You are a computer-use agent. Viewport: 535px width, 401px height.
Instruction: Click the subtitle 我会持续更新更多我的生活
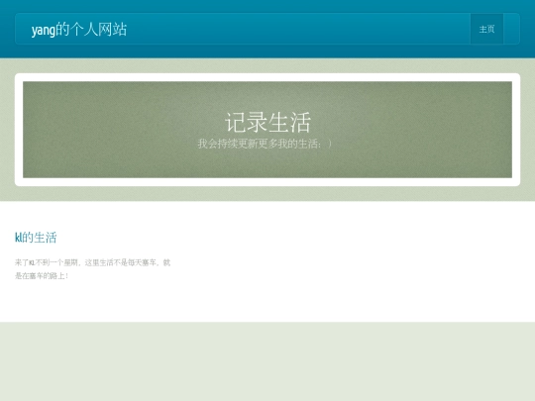click(265, 144)
